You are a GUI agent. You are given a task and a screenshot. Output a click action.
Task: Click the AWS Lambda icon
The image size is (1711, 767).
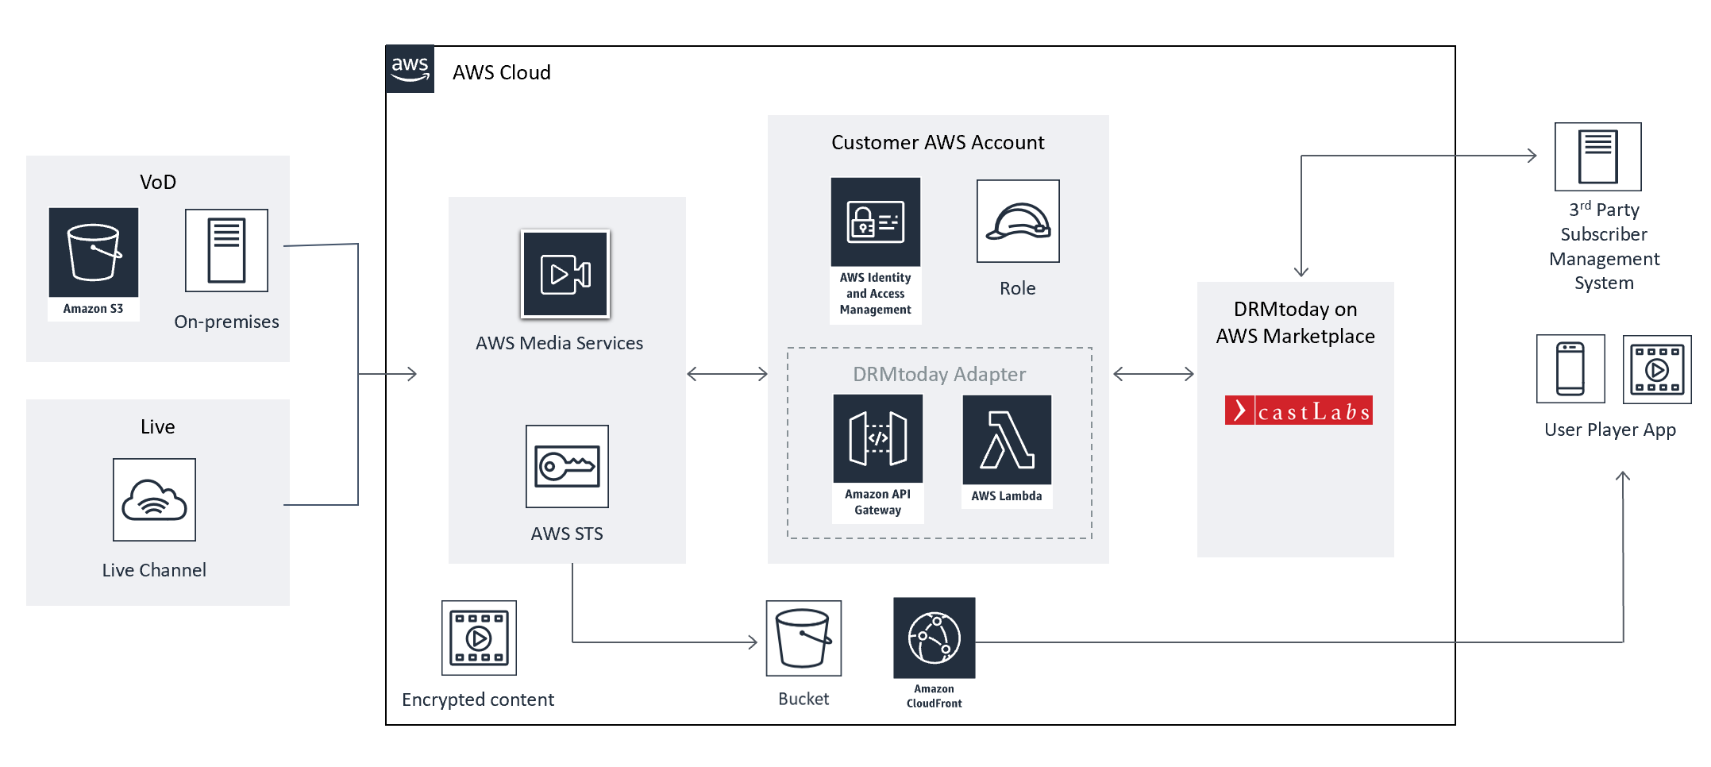click(1007, 440)
